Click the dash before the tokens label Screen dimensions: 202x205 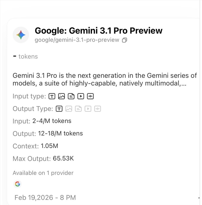pyautogui.click(x=15, y=56)
